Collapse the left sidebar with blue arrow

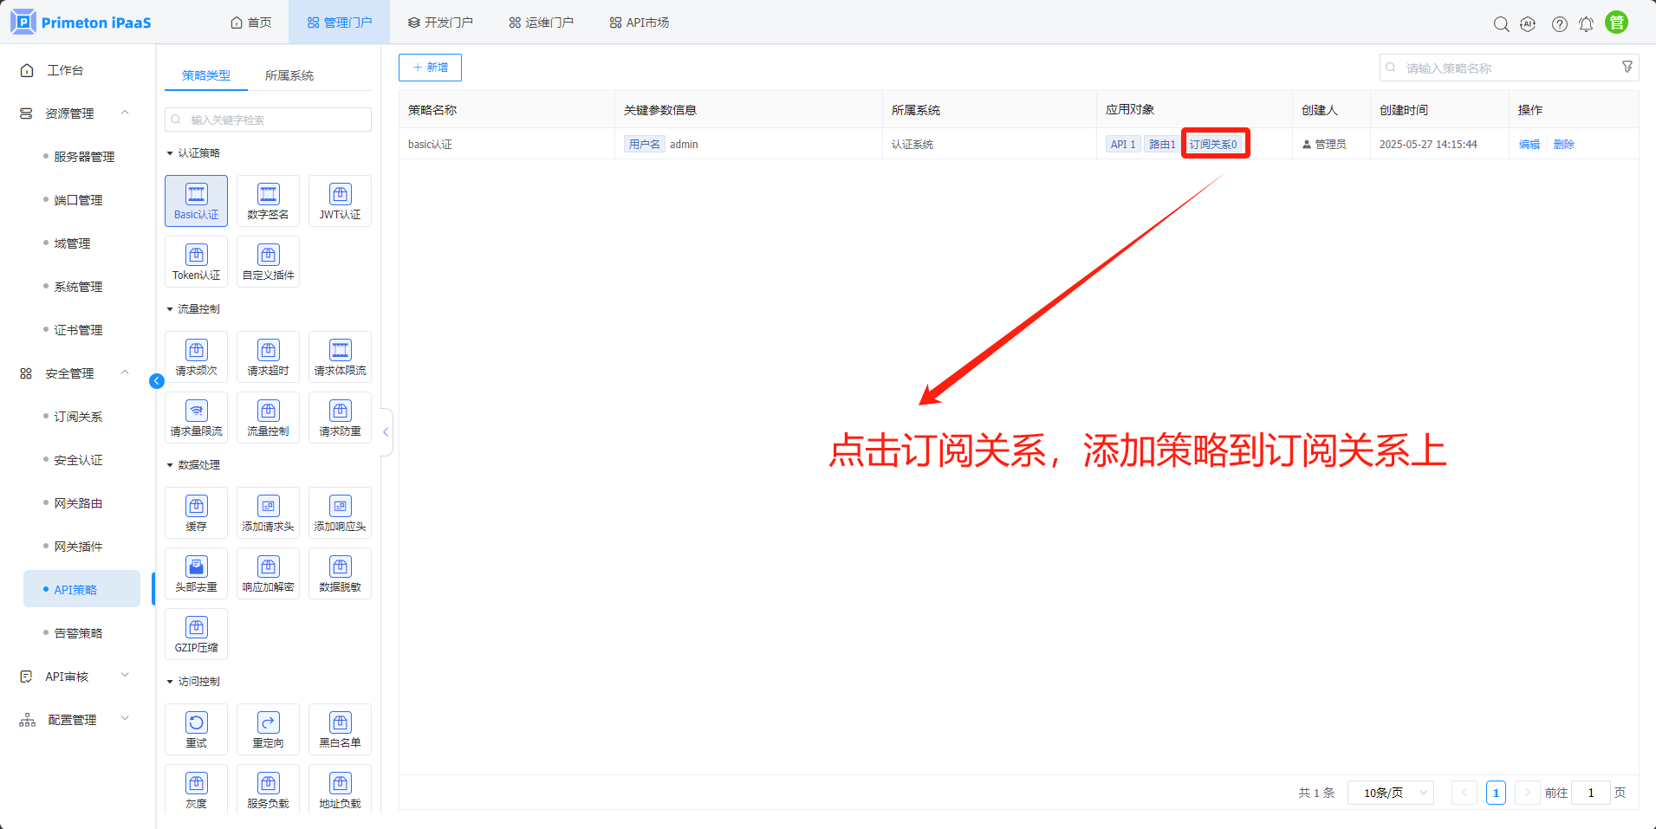[157, 381]
